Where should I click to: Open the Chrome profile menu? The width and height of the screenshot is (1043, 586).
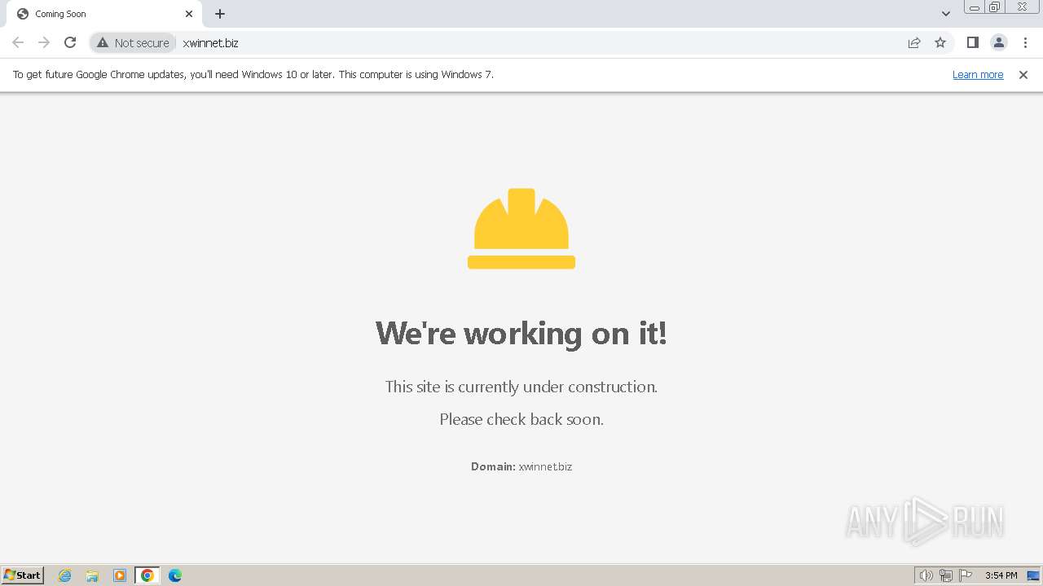click(x=998, y=42)
